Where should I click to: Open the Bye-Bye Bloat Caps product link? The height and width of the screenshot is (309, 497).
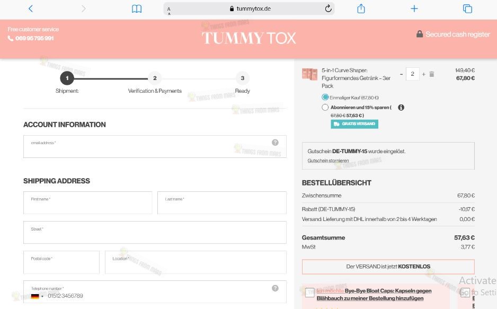[374, 294]
